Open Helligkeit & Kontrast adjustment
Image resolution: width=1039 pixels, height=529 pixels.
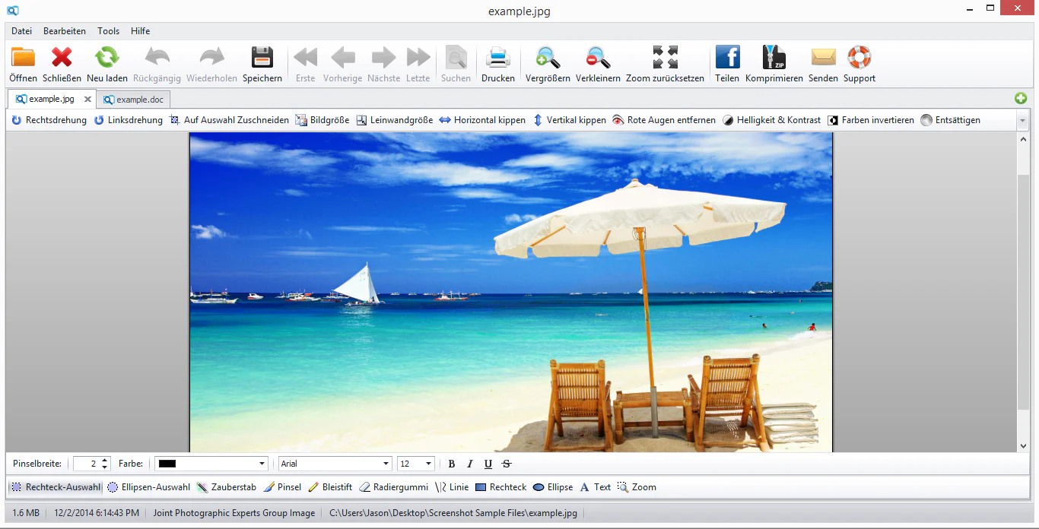(x=771, y=120)
